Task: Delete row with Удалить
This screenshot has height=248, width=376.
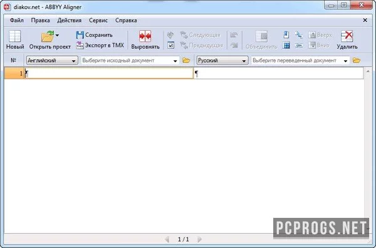Action: tap(347, 40)
